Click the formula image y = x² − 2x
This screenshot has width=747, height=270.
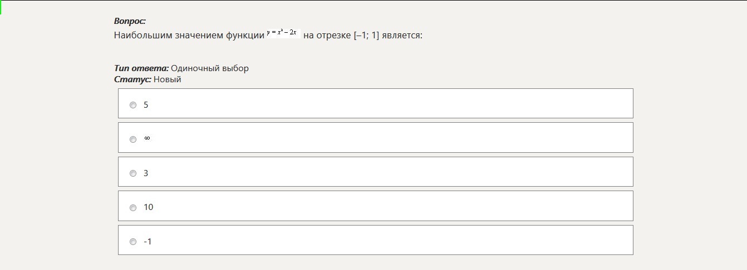tap(284, 33)
